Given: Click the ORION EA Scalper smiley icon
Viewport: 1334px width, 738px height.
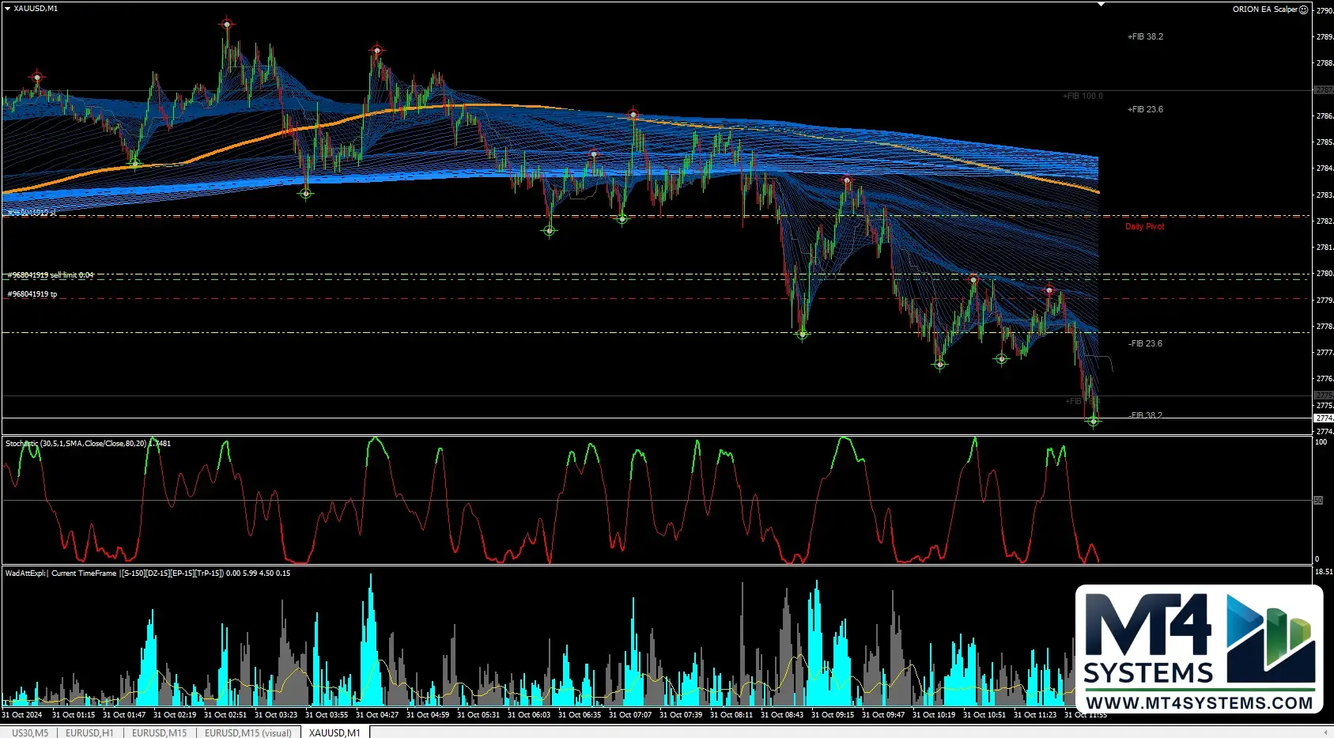Looking at the screenshot, I should point(1304,9).
